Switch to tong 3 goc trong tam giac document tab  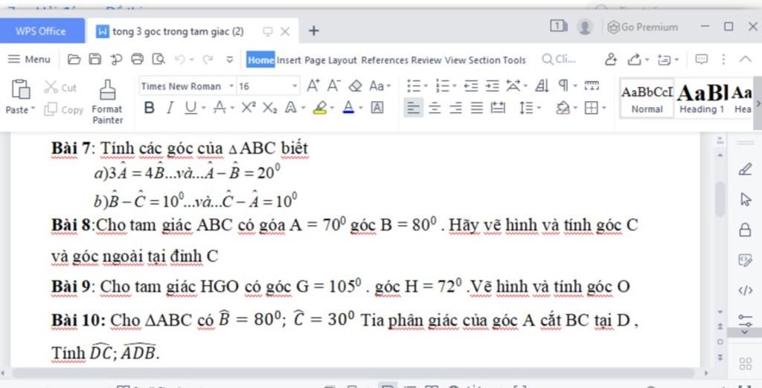[x=178, y=31]
